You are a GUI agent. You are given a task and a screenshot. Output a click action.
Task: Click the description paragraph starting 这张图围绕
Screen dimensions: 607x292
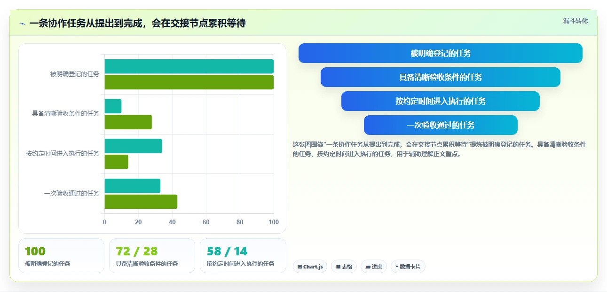pyautogui.click(x=439, y=149)
